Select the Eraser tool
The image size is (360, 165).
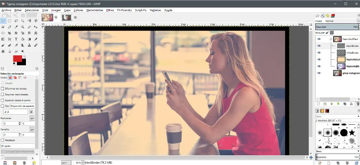pyautogui.click(x=9, y=45)
